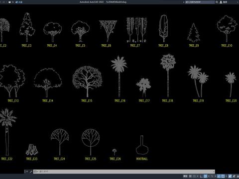Toggle ortho mode in the status bar
This screenshot has width=239, height=179.
[x=201, y=176]
